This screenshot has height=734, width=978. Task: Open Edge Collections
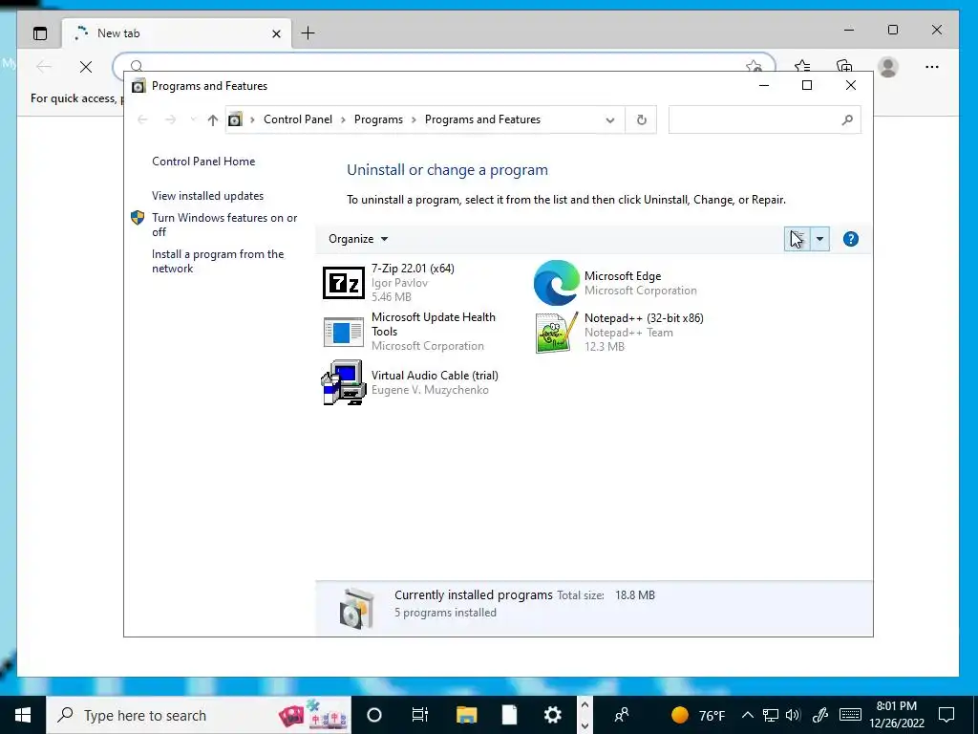tap(844, 67)
